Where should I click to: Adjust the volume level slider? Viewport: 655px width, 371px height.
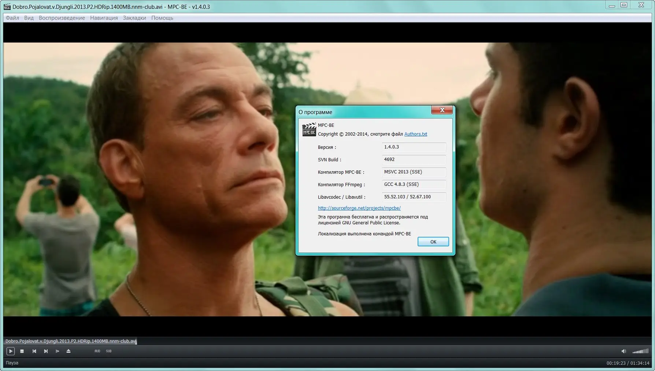click(641, 351)
